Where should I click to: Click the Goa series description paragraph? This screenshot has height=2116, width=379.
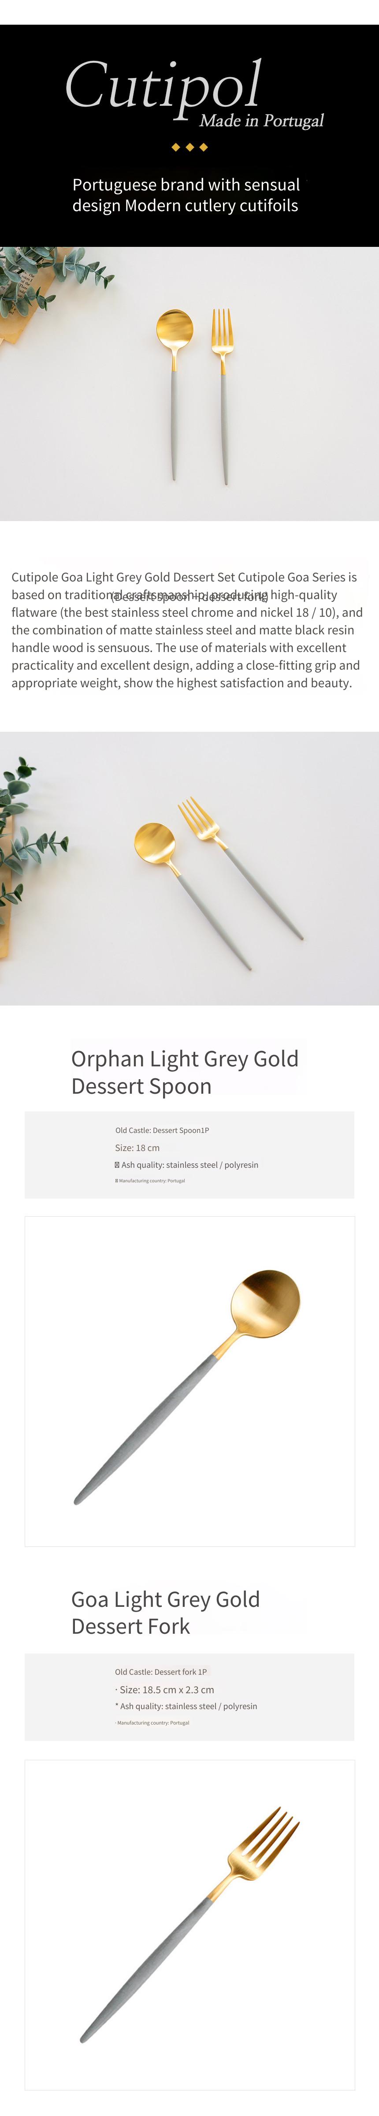point(187,630)
